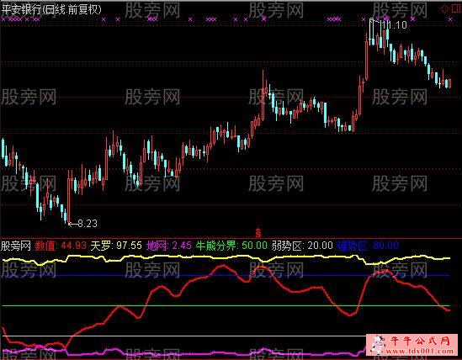The image size is (462, 360).
Task: Click the red 数值 44.93 indicator label
Action: coord(61,246)
